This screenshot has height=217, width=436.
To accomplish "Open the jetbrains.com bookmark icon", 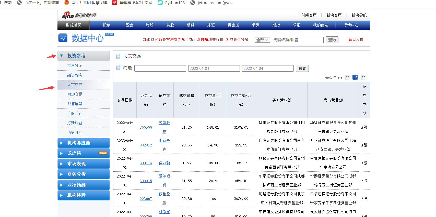I will pos(193,3).
